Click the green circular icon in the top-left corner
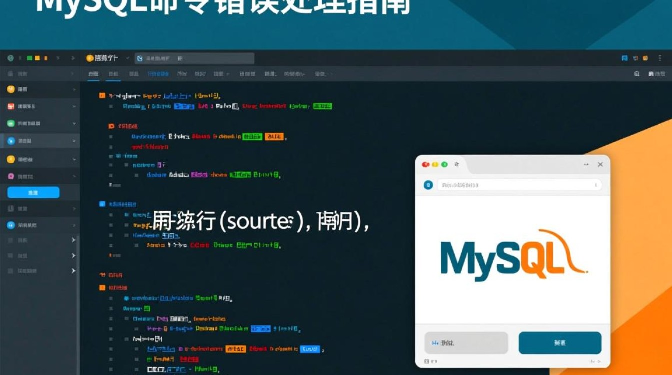 [10, 58]
